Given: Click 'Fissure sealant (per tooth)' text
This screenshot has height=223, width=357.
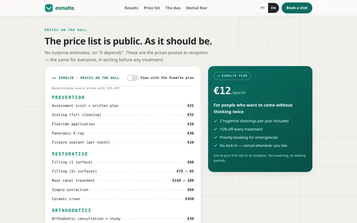Looking at the screenshot, I should pos(81,142).
